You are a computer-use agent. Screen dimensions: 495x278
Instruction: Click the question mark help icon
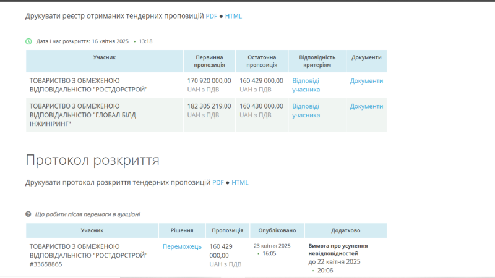[28, 214]
